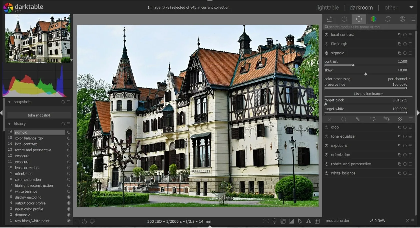Viewport: 420px width, 228px height.
Task: Select the brush drawn mask icon
Action: click(x=358, y=119)
